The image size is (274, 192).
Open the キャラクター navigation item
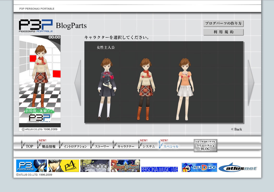pyautogui.click(x=123, y=144)
